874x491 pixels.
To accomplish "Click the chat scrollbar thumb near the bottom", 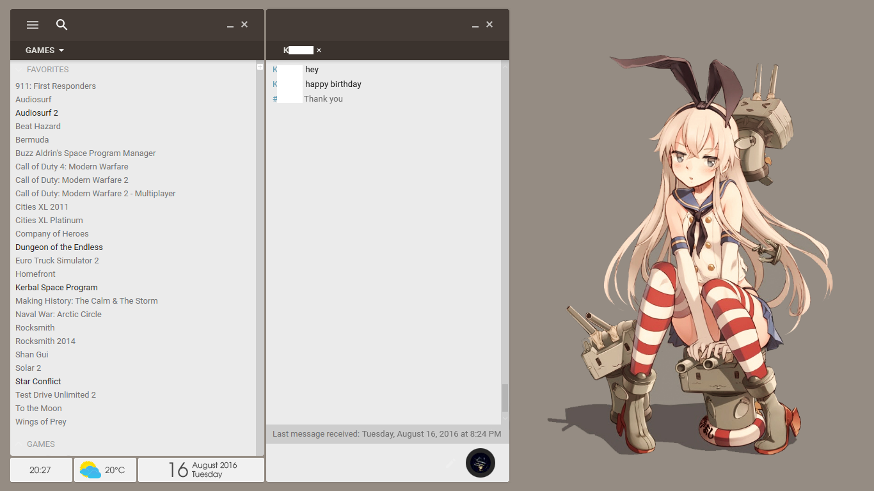I will pyautogui.click(x=505, y=398).
